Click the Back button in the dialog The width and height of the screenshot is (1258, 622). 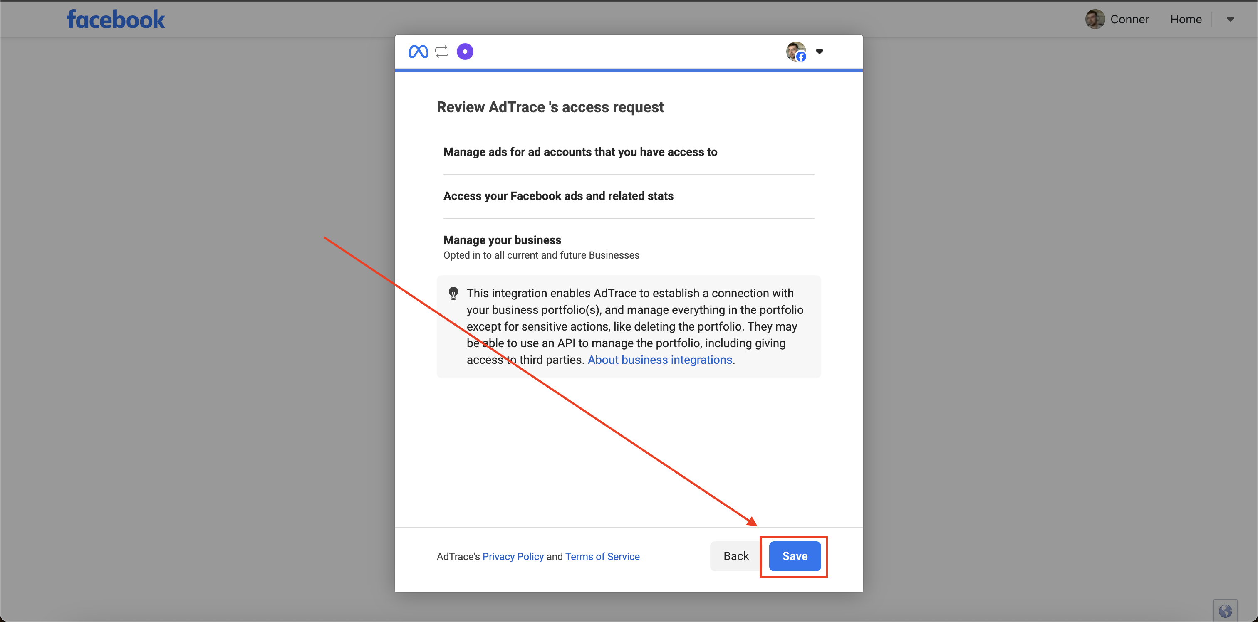[x=735, y=556]
